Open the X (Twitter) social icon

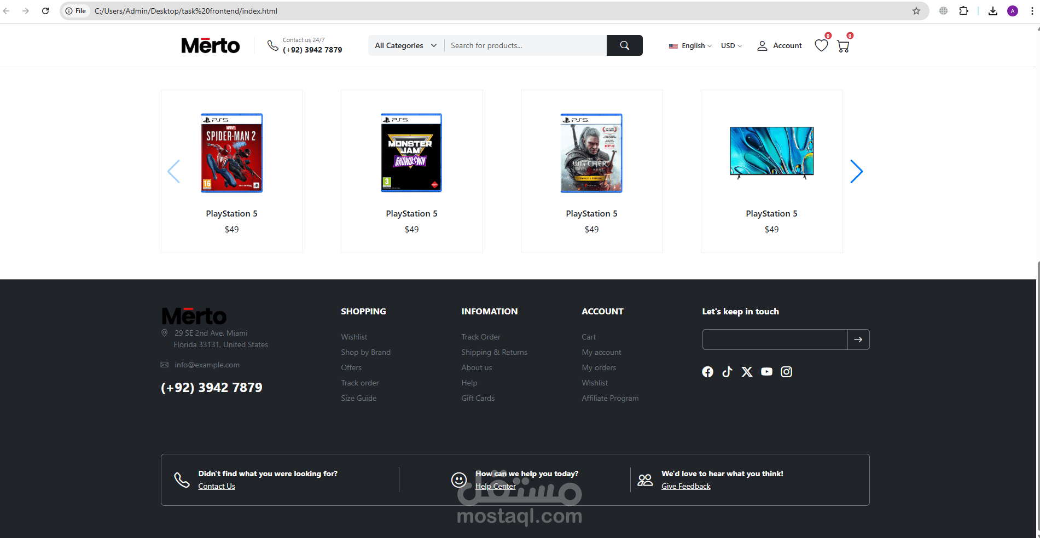coord(747,372)
